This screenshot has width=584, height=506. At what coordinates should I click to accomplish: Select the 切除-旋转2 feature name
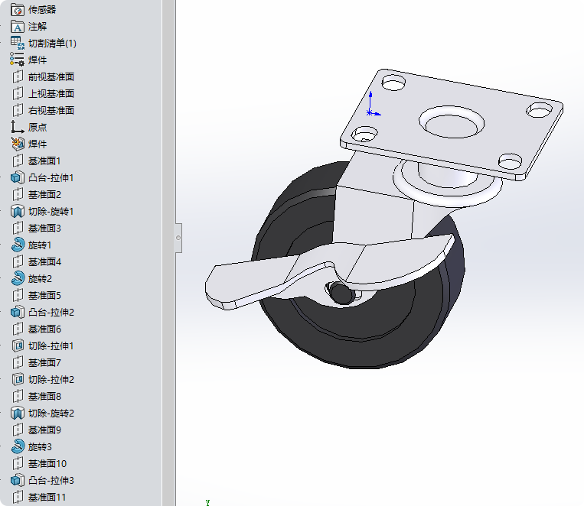51,413
